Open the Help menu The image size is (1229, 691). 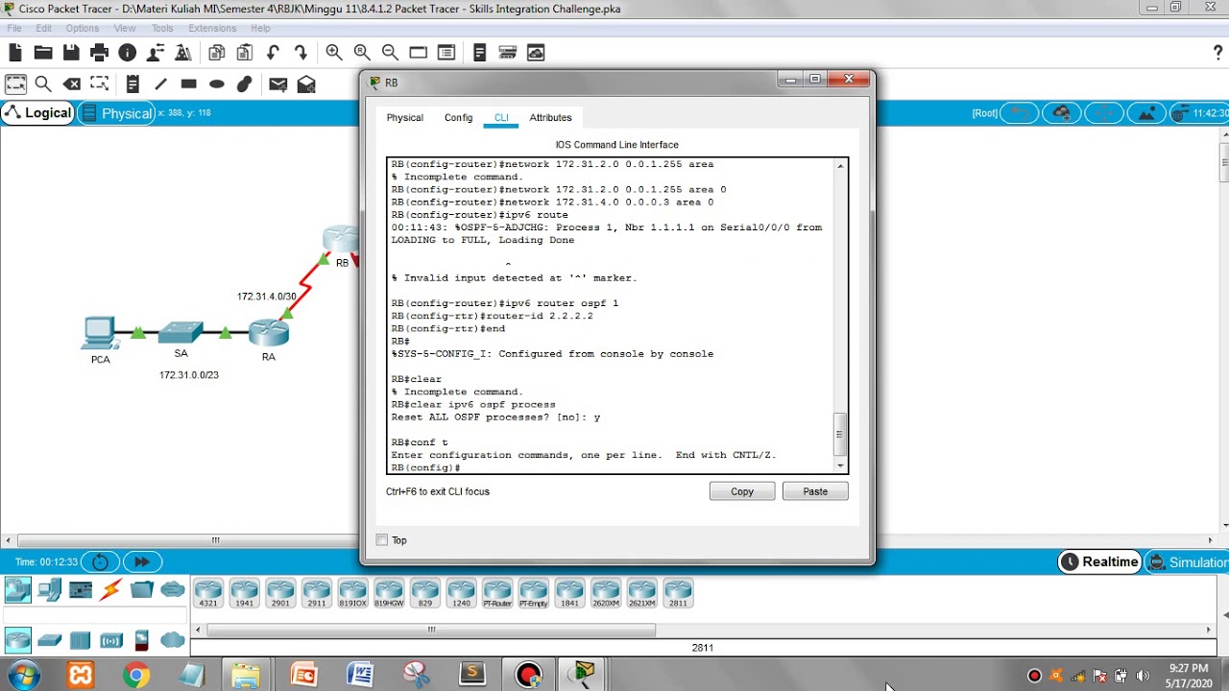point(260,28)
